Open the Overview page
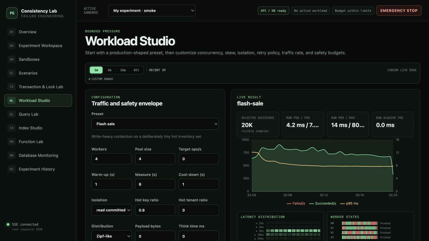 click(x=38, y=32)
